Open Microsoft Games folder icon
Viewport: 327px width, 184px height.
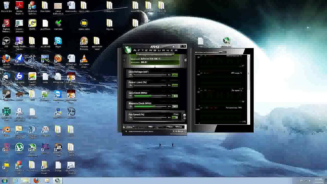pyautogui.click(x=45, y=168)
